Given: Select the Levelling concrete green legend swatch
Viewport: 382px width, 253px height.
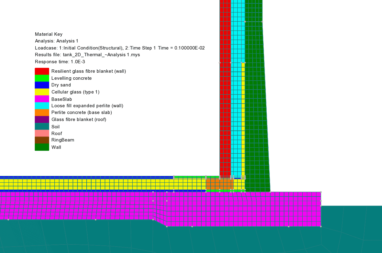Looking at the screenshot, I should point(42,78).
